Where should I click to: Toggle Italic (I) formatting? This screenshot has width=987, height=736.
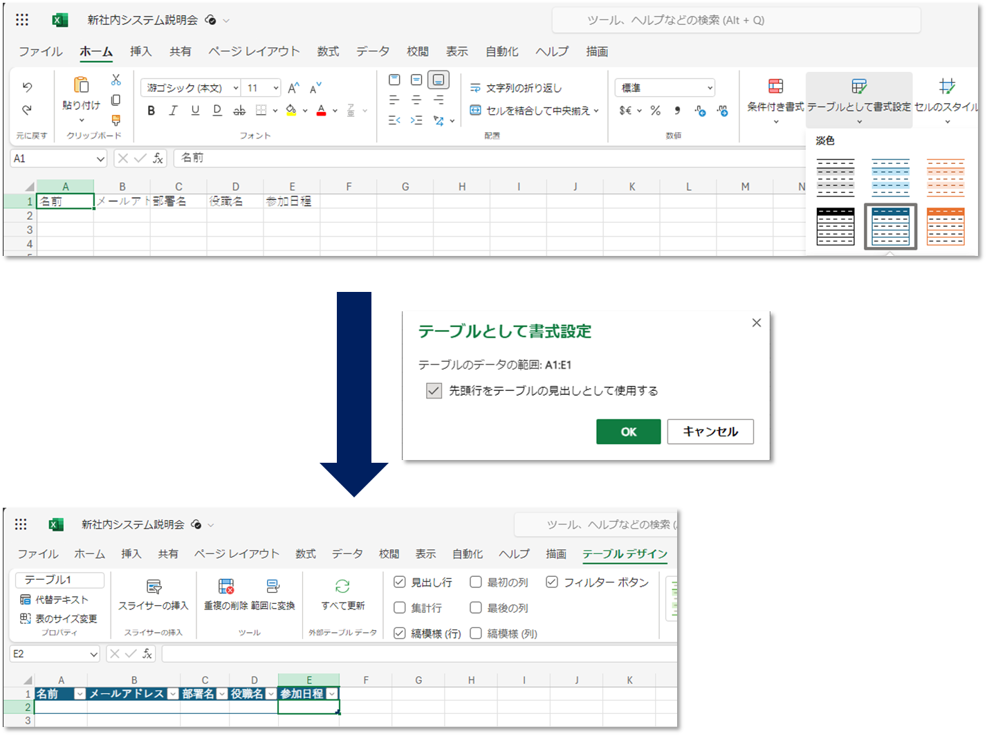click(x=173, y=111)
